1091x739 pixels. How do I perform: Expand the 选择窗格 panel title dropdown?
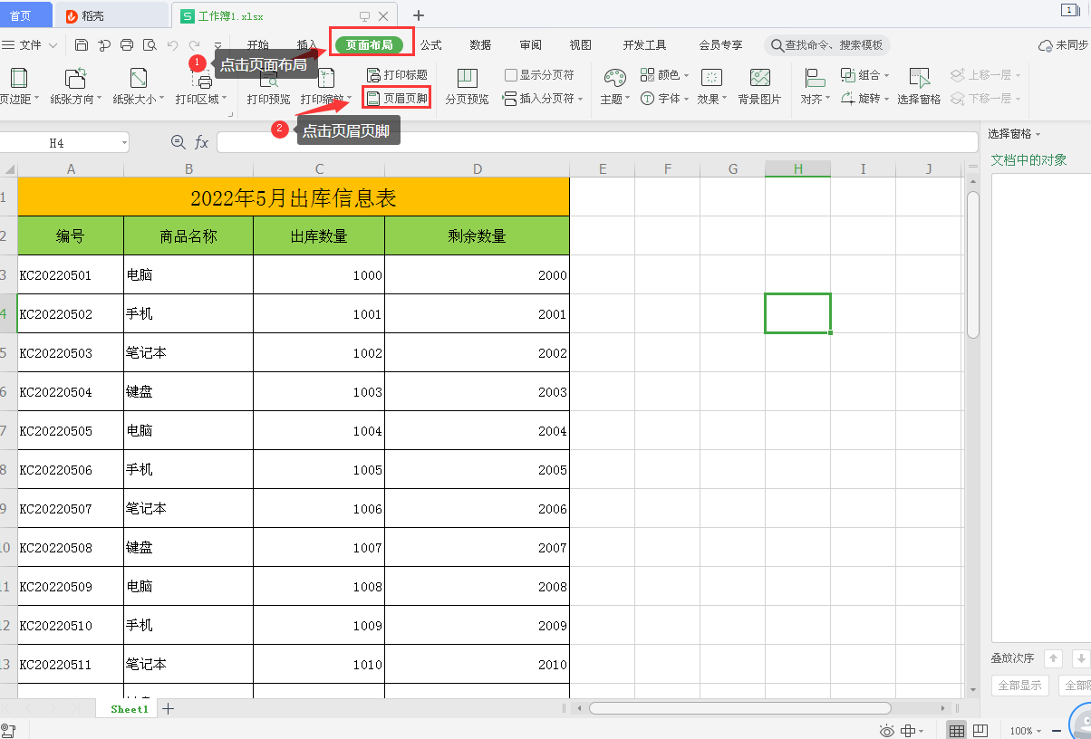point(1038,134)
